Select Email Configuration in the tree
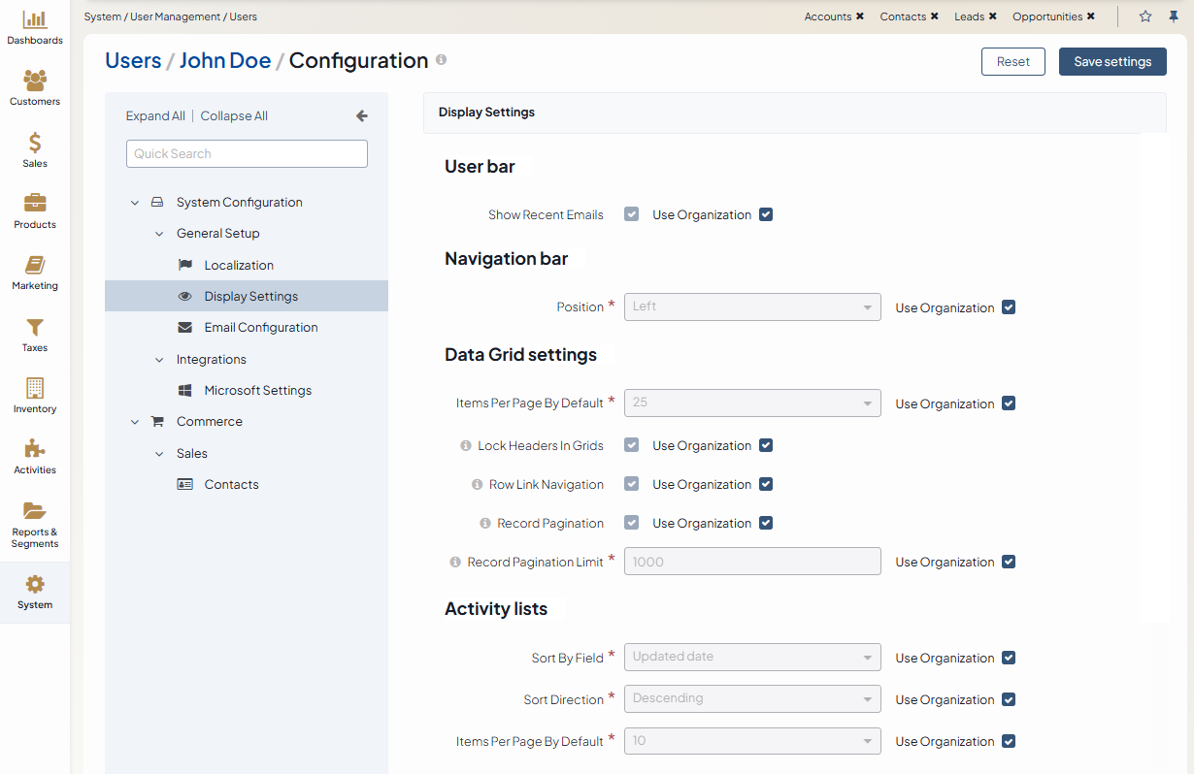Viewport: 1194px width, 774px height. 260,328
